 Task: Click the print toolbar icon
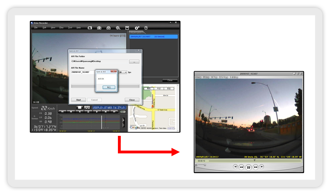109,28
